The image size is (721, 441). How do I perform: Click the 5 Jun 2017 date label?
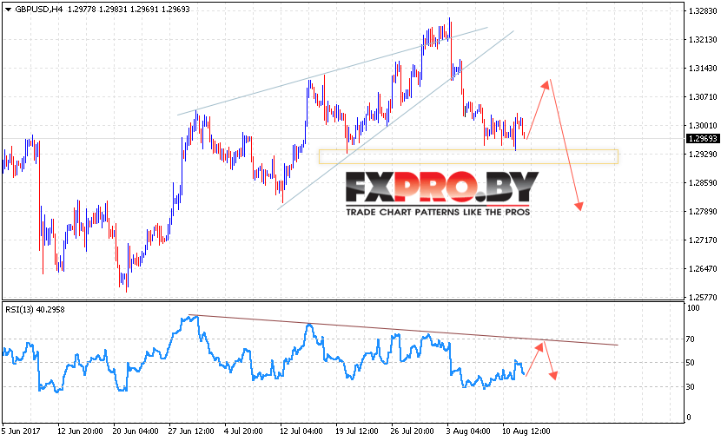[21, 431]
